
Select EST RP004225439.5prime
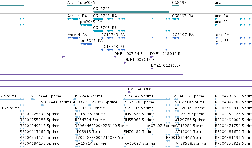[x=22, y=117]
